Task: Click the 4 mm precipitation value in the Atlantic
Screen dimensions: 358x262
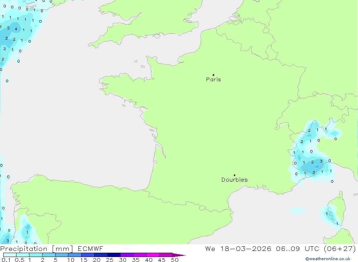Action: 16,29
